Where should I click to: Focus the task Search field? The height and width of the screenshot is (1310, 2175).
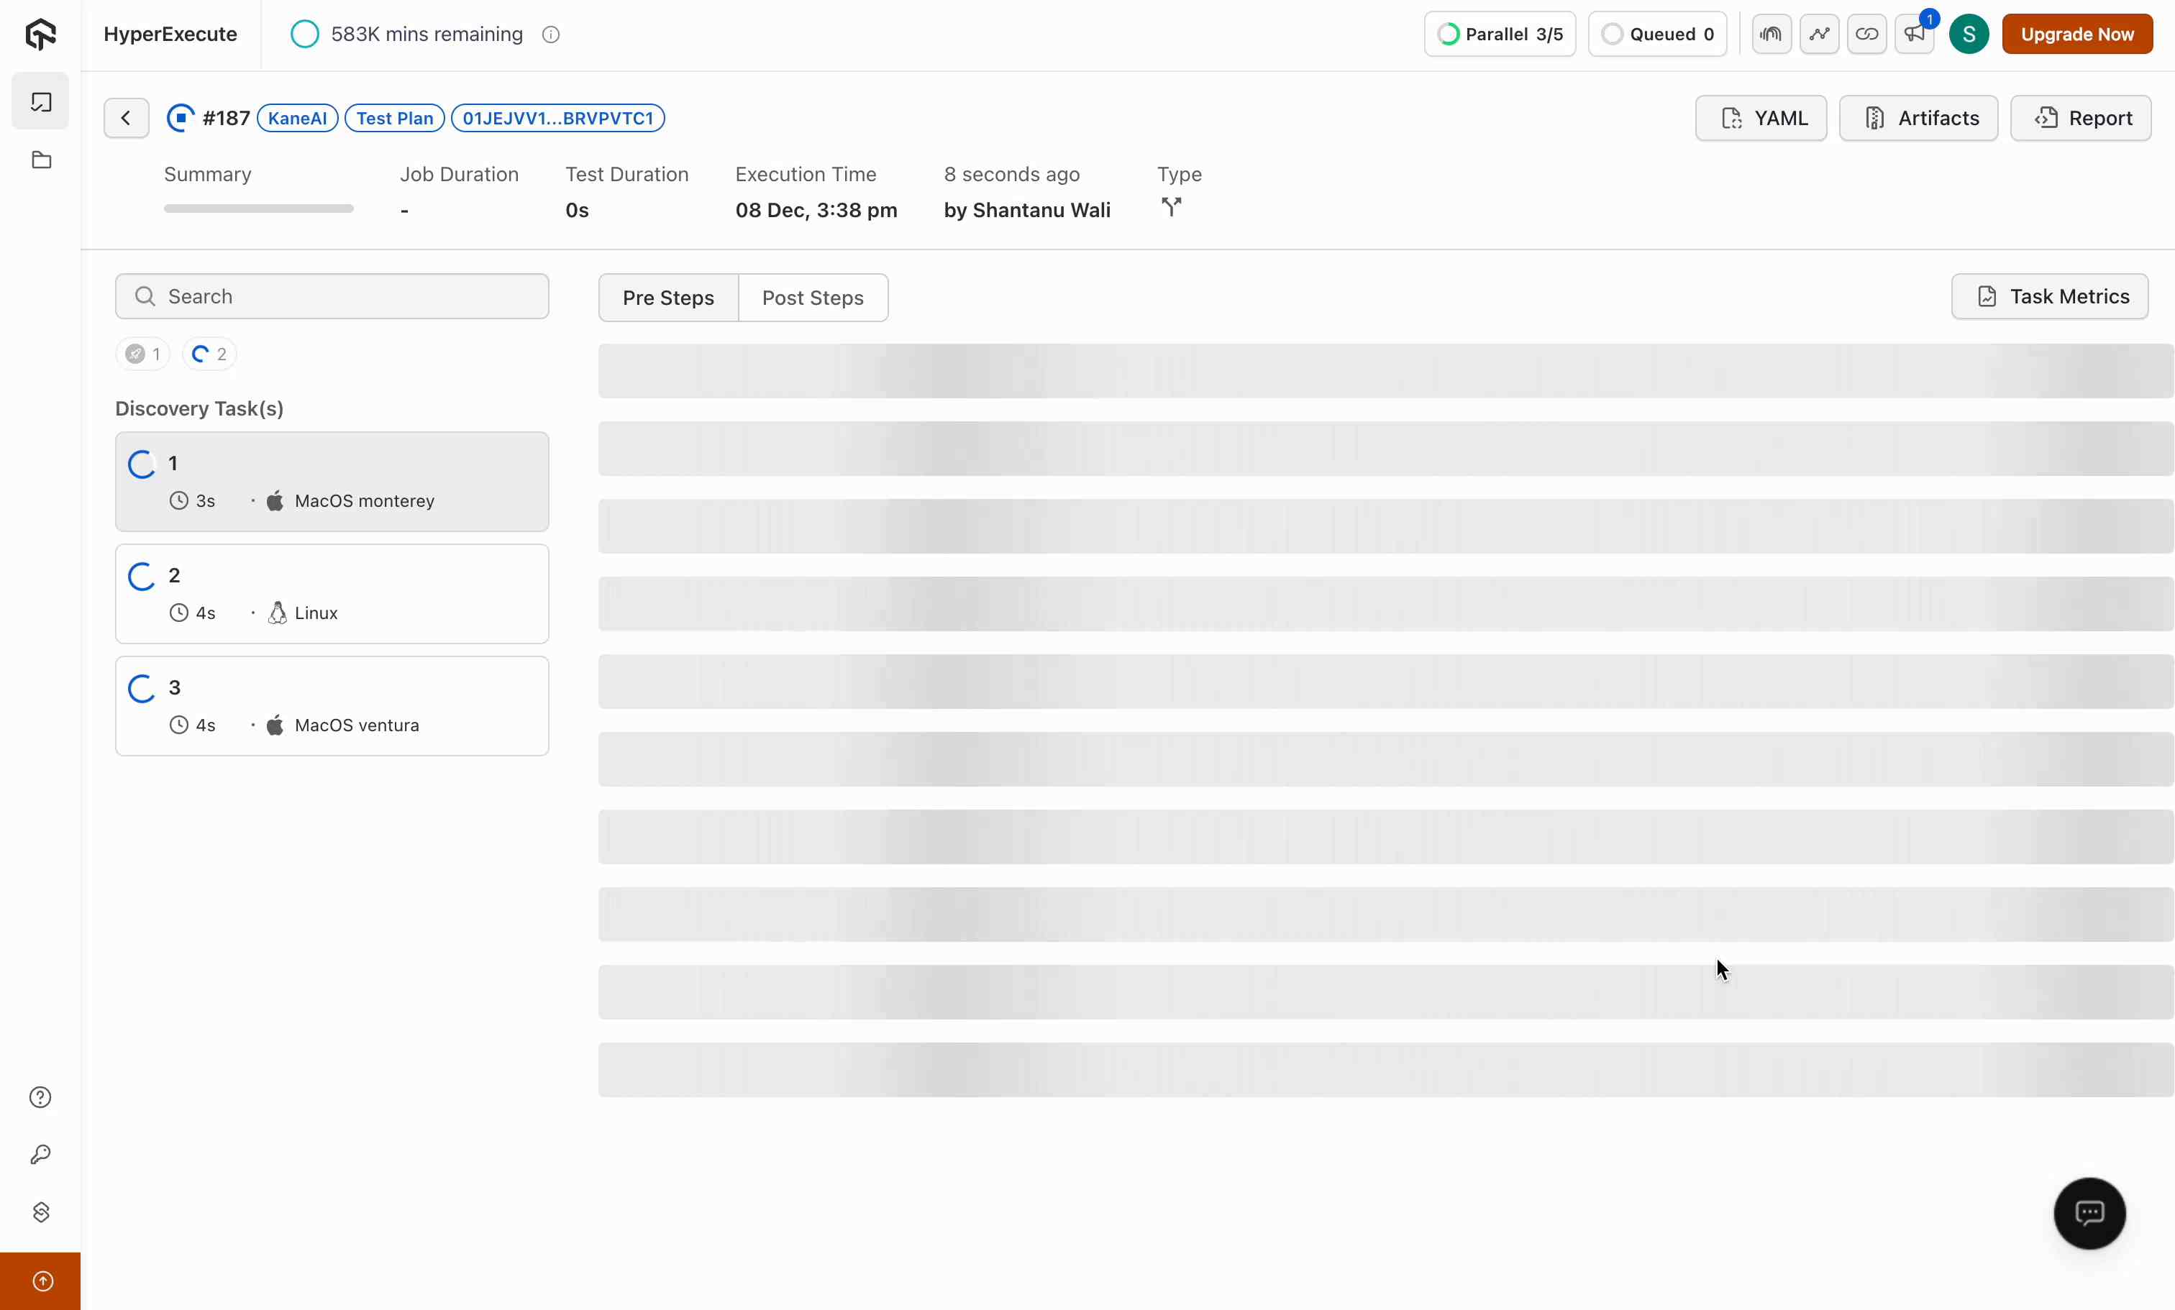click(332, 296)
